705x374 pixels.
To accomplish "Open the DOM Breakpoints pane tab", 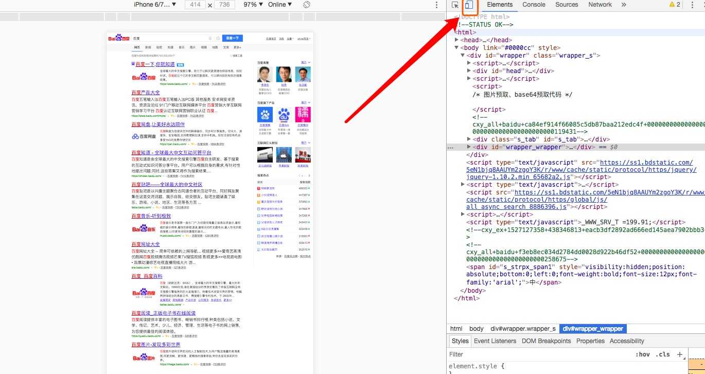I will 547,341.
